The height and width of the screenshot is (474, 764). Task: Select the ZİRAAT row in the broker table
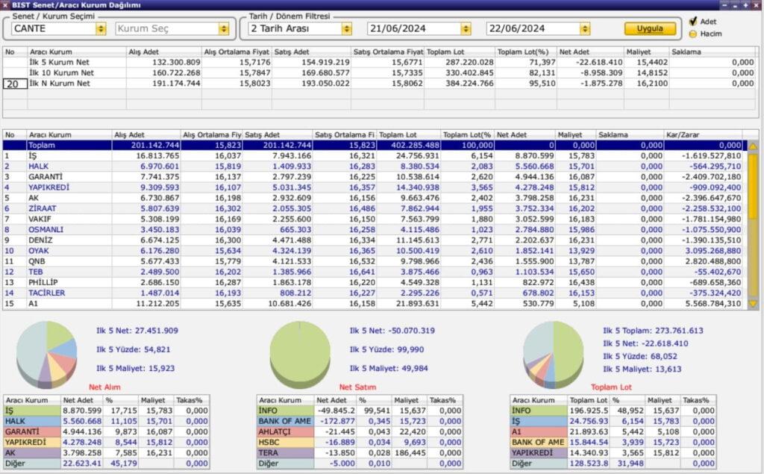(375, 209)
